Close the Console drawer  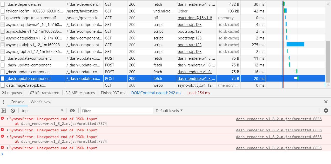326,102
